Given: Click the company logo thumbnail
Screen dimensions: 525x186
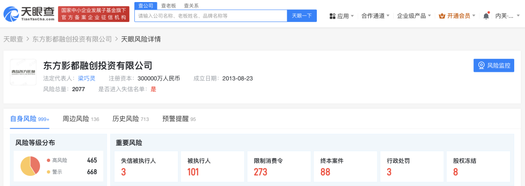Looking at the screenshot, I should 23,72.
